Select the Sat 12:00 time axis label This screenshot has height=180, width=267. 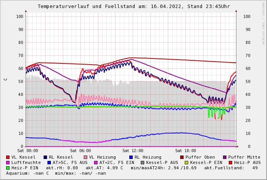tap(133, 151)
